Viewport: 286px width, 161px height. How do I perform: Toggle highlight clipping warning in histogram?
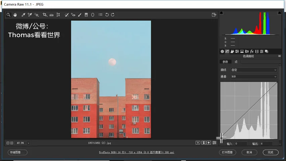[279, 13]
